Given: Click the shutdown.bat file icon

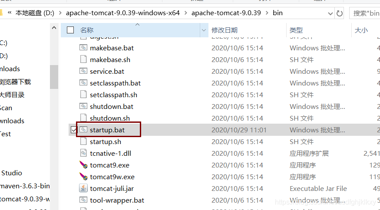Looking at the screenshot, I should point(83,106).
